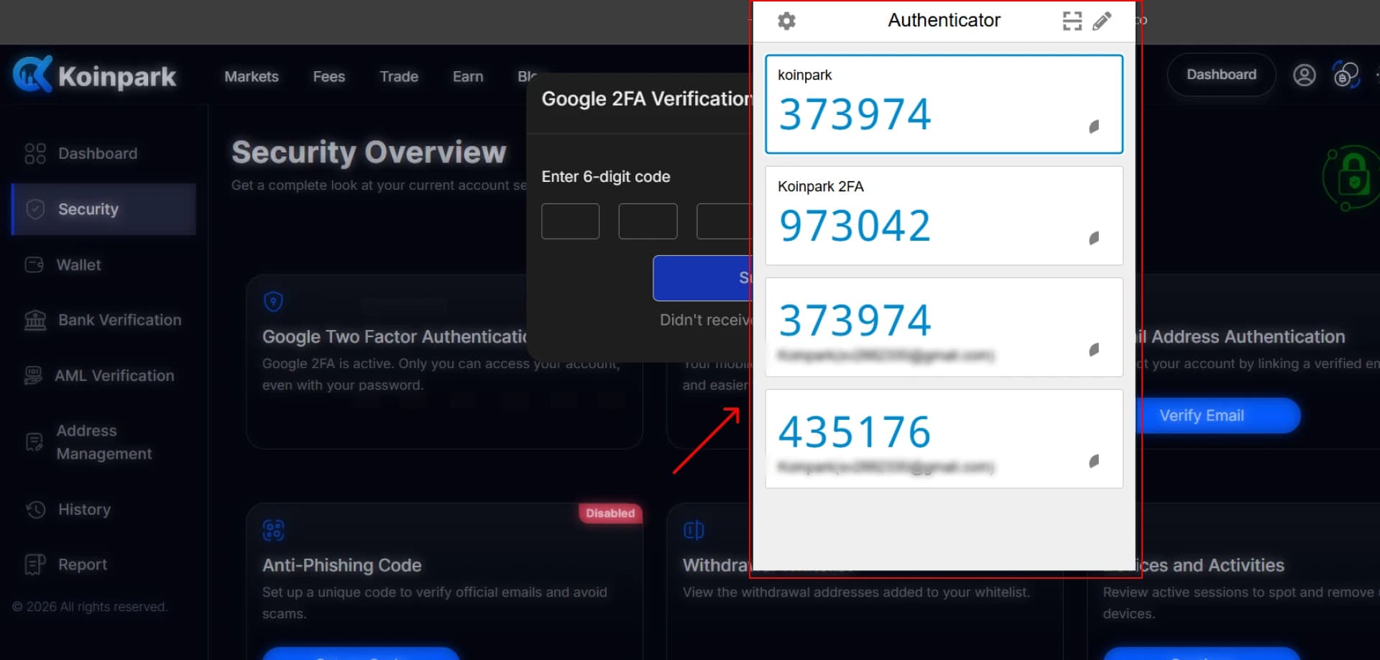Click the History clock icon
The image size is (1380, 660).
(x=36, y=509)
